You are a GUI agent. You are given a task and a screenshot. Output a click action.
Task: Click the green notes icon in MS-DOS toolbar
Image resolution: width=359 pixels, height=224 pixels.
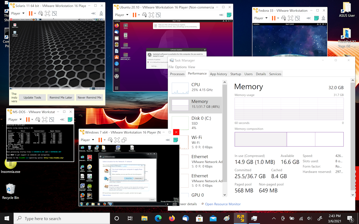coord(70,120)
